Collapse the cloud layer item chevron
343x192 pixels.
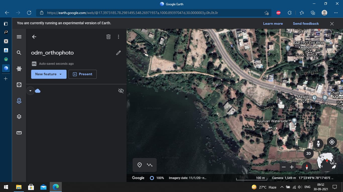click(30, 91)
